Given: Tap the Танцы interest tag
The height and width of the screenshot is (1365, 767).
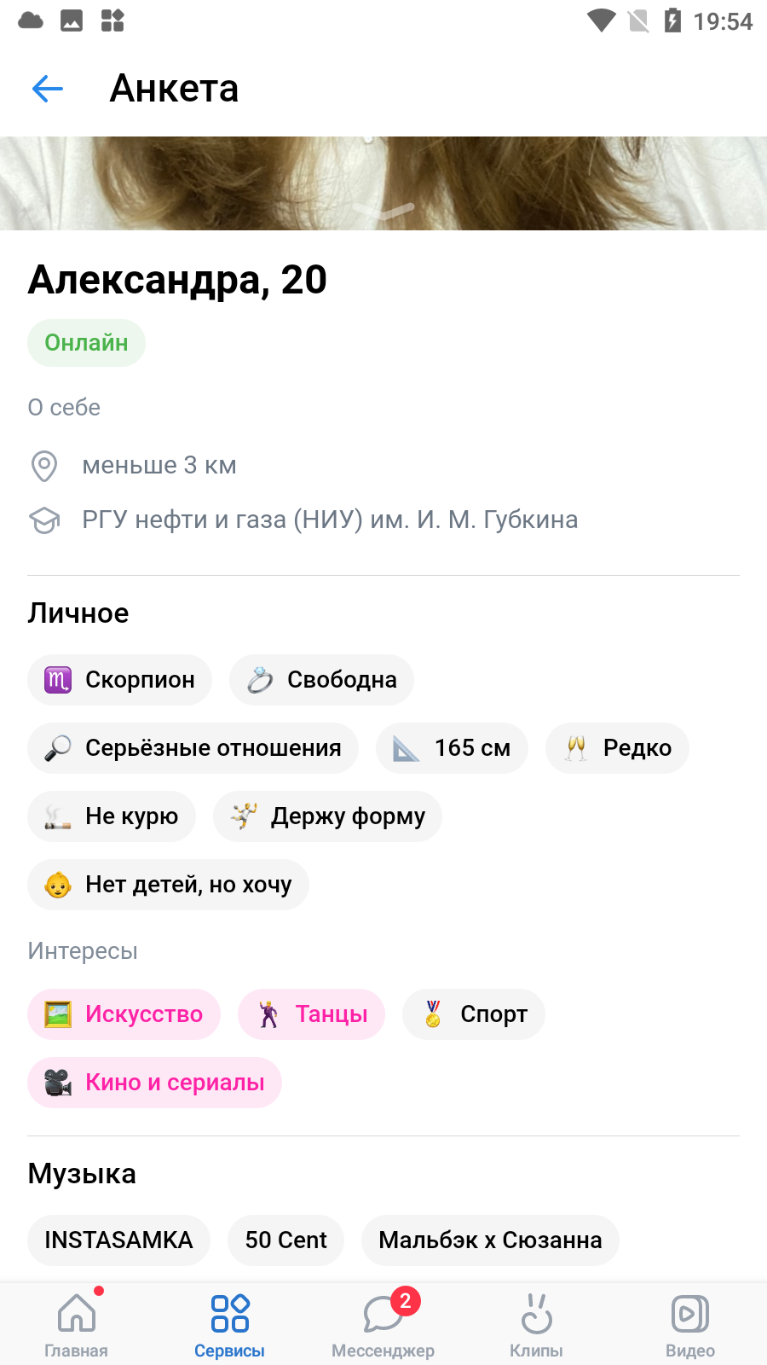Looking at the screenshot, I should point(311,1014).
